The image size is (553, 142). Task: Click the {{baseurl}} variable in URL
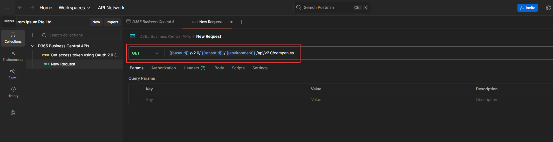pyautogui.click(x=179, y=53)
